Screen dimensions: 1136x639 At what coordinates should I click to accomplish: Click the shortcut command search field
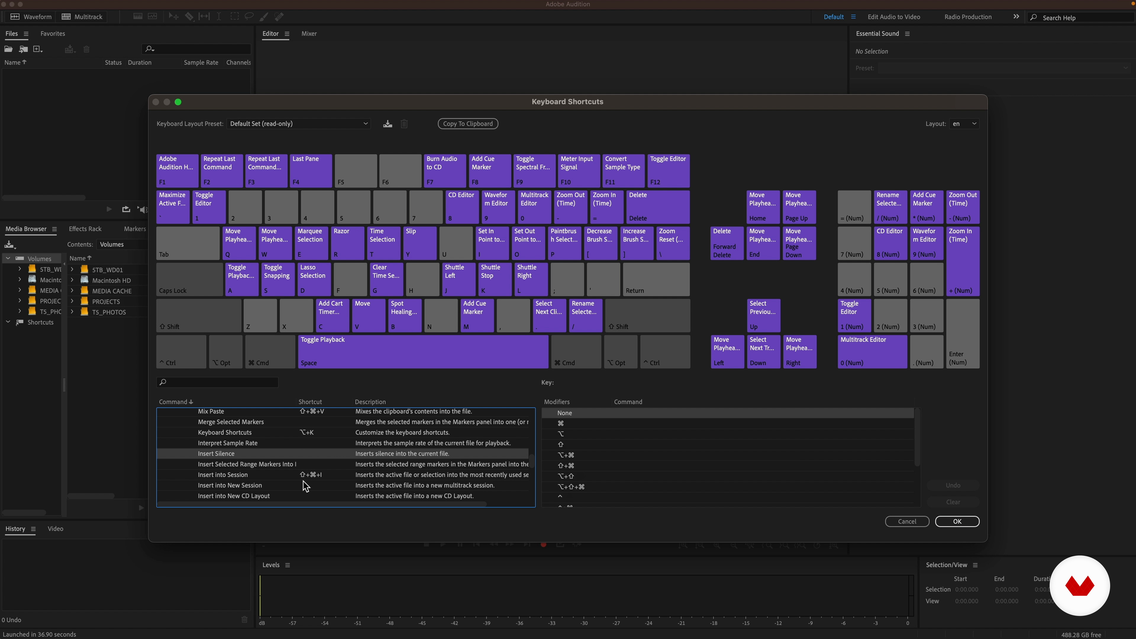point(217,382)
